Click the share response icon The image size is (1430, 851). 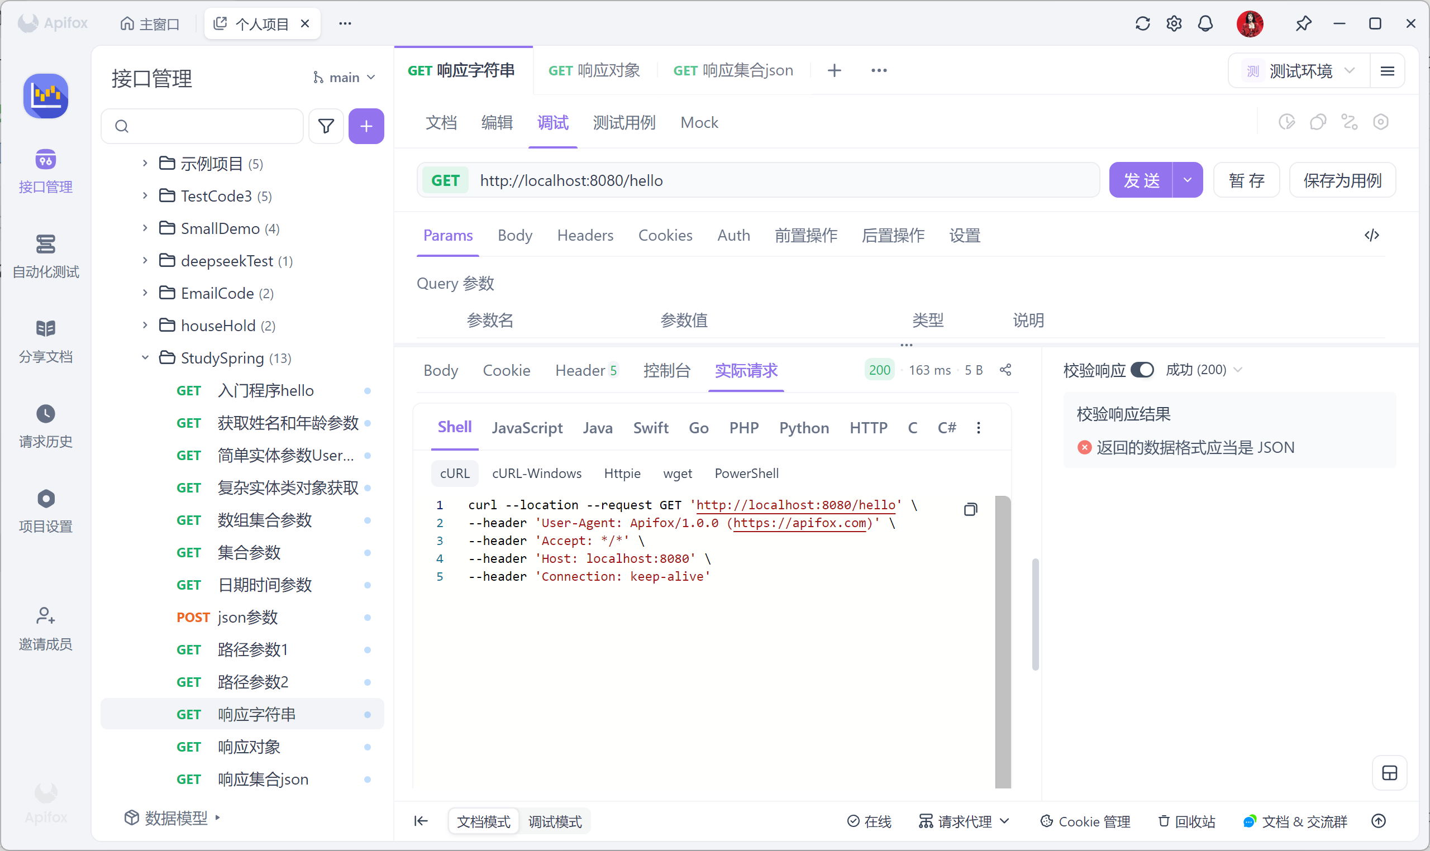[1005, 370]
